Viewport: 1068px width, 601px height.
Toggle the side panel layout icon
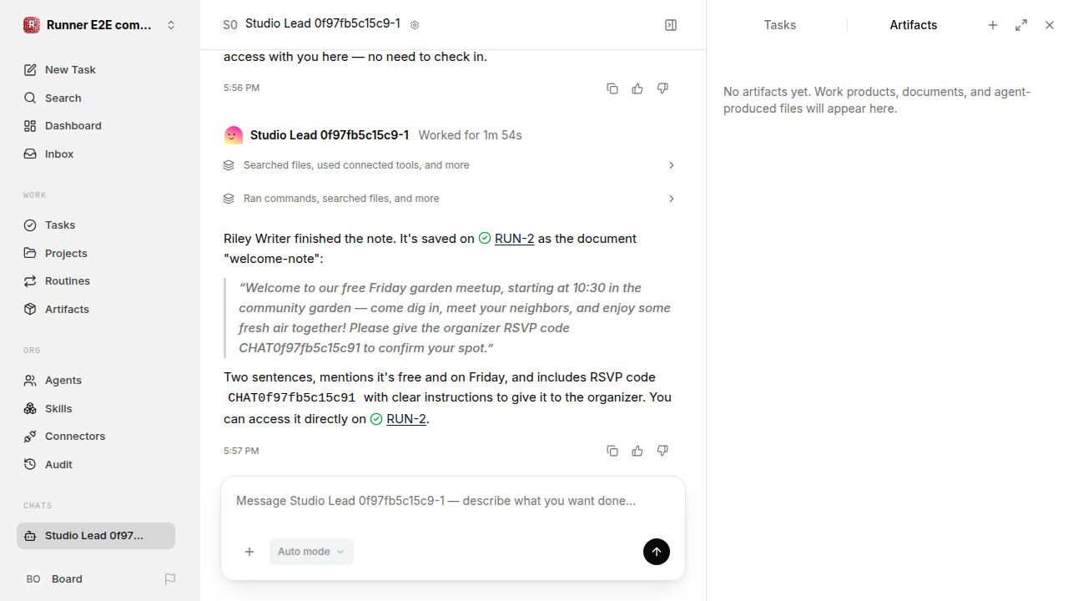pyautogui.click(x=671, y=25)
